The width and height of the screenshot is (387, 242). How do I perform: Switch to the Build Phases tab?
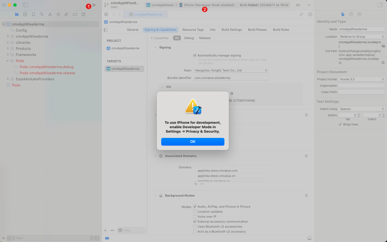pos(257,30)
